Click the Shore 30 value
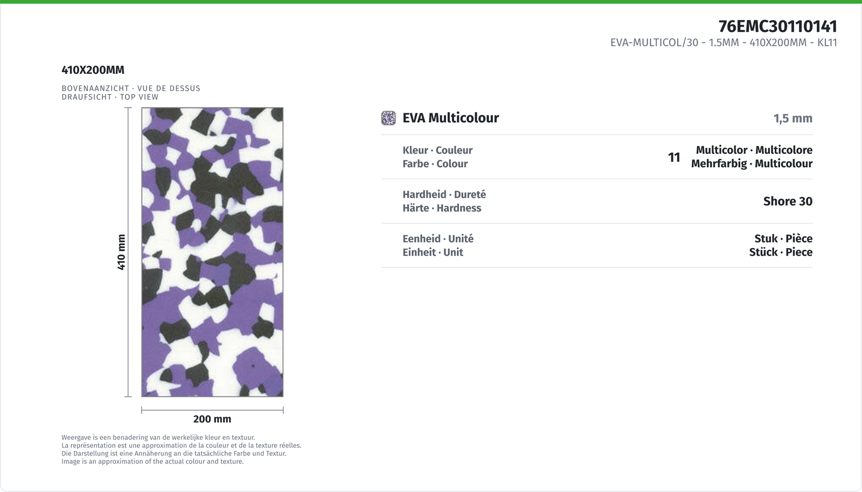This screenshot has height=492, width=862. point(788,201)
